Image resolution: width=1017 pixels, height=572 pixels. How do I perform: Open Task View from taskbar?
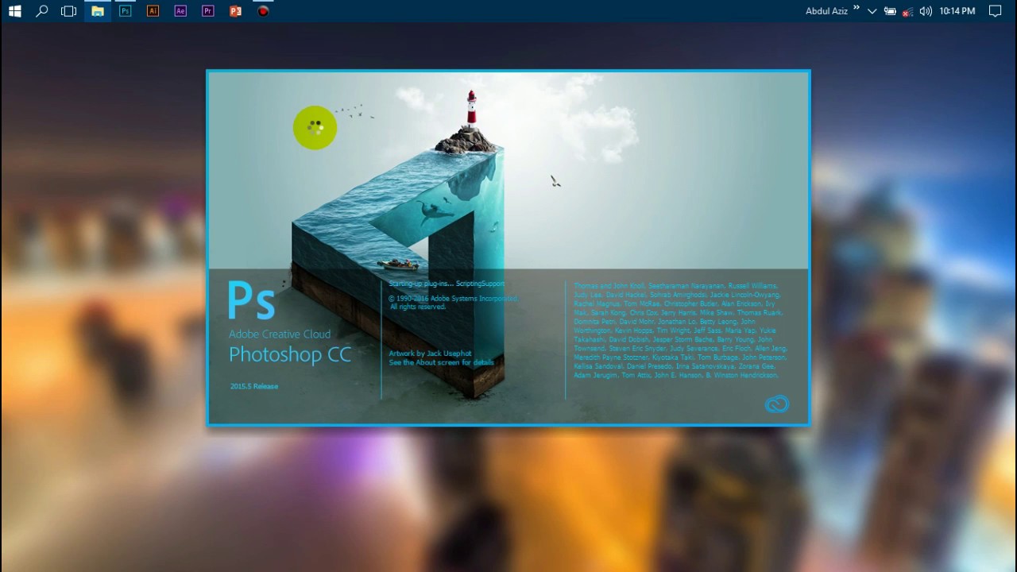(x=69, y=11)
